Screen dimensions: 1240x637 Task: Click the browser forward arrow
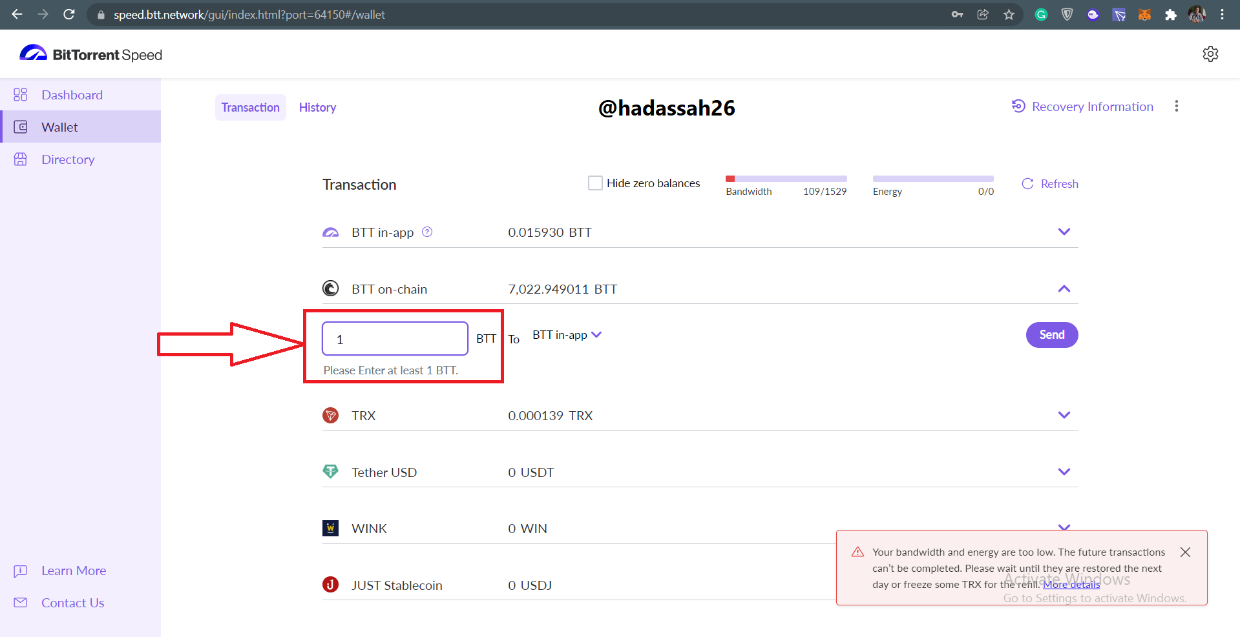point(43,14)
